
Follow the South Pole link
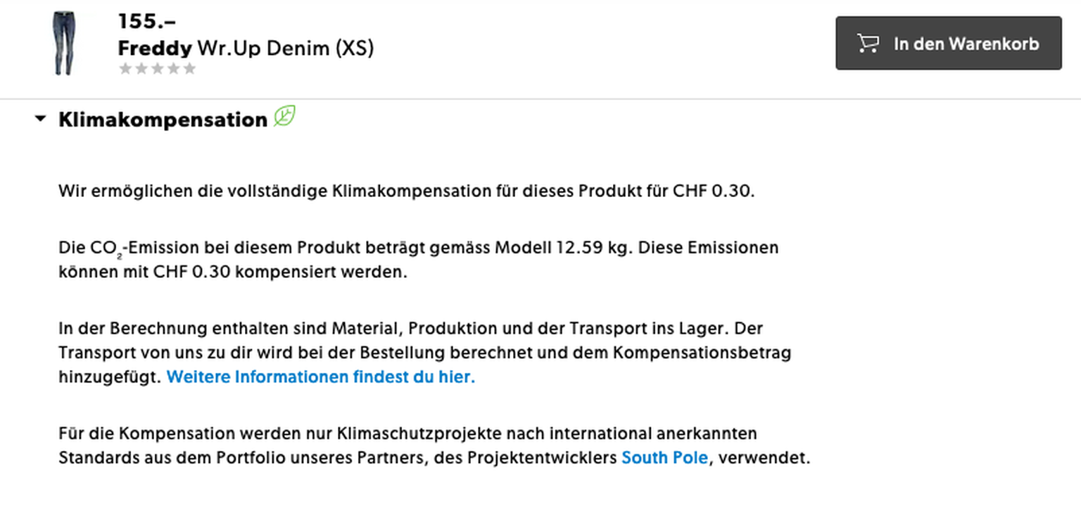[x=664, y=458]
